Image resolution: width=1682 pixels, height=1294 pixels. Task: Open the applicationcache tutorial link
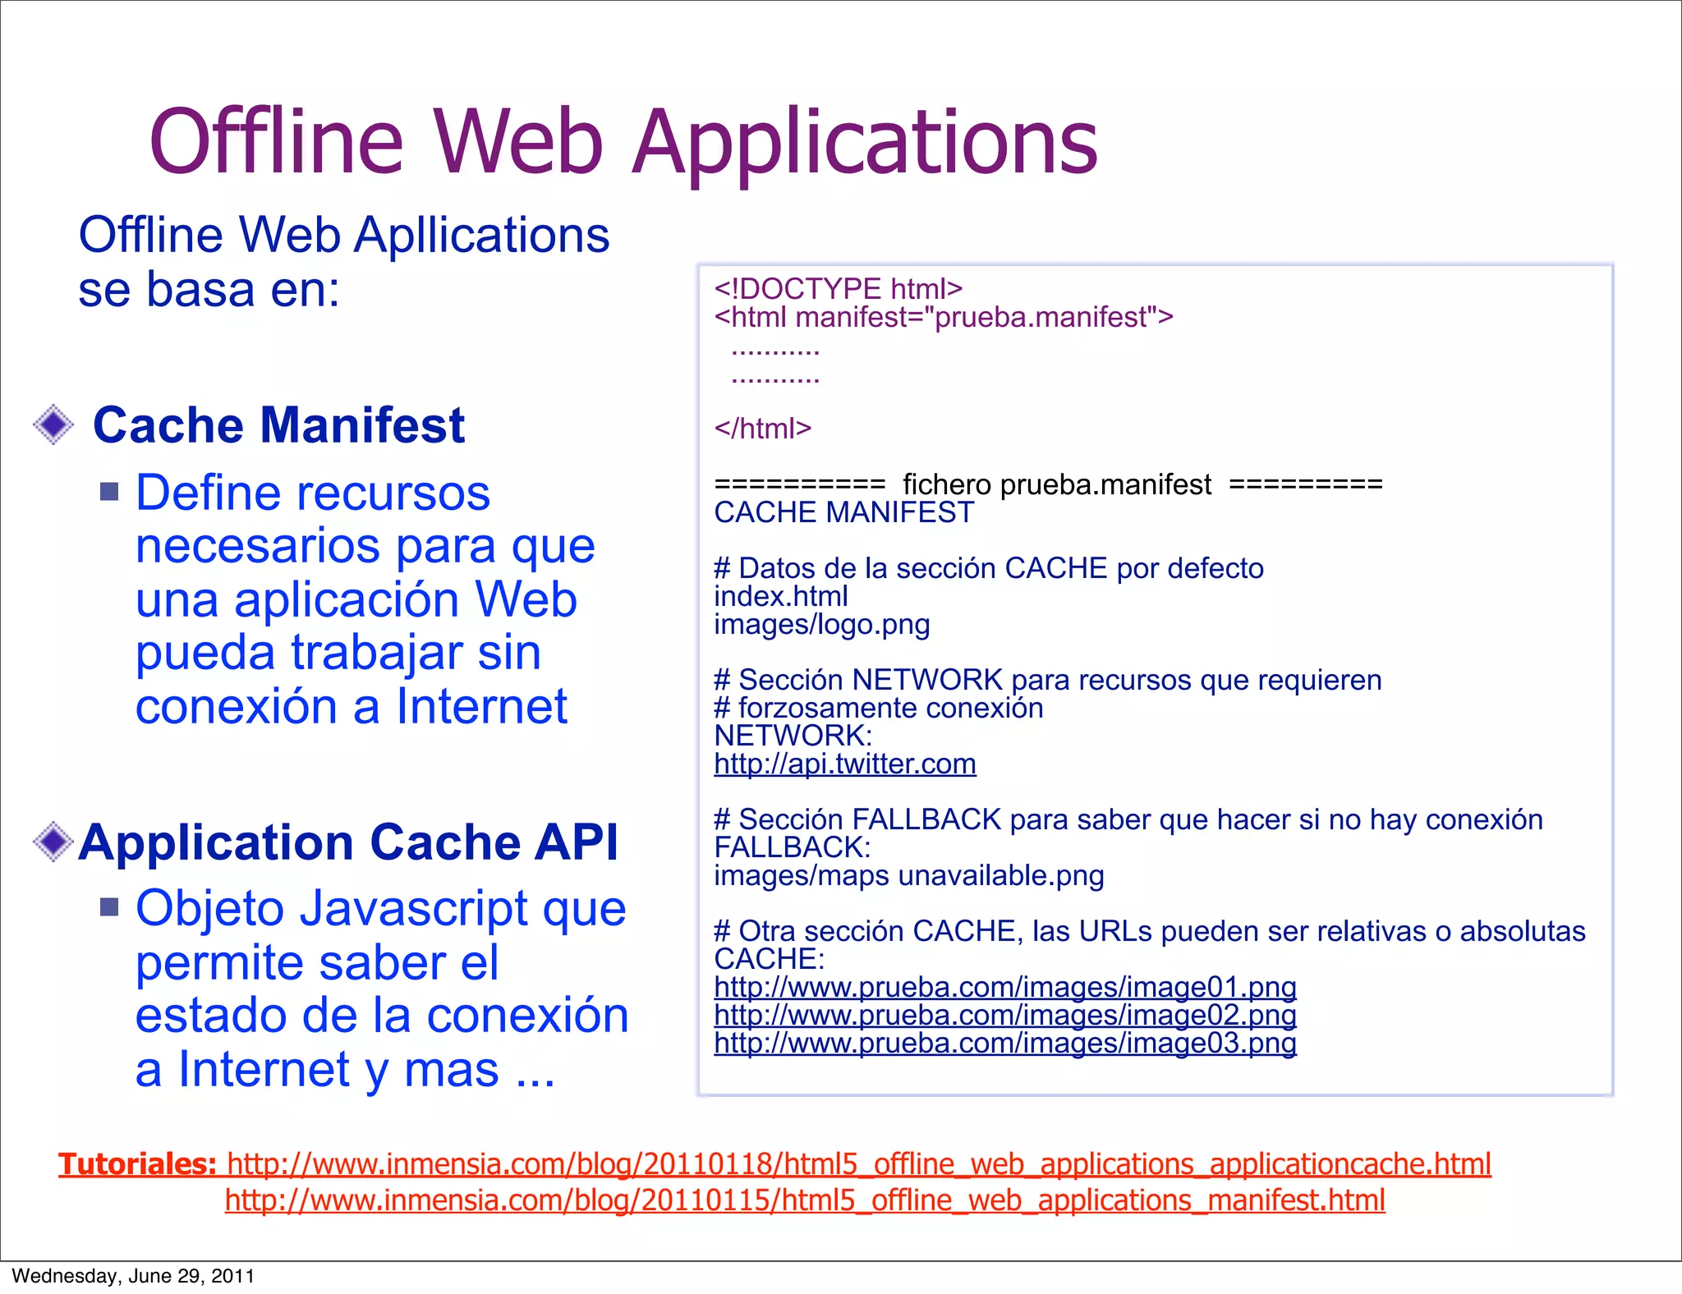pos(859,1164)
